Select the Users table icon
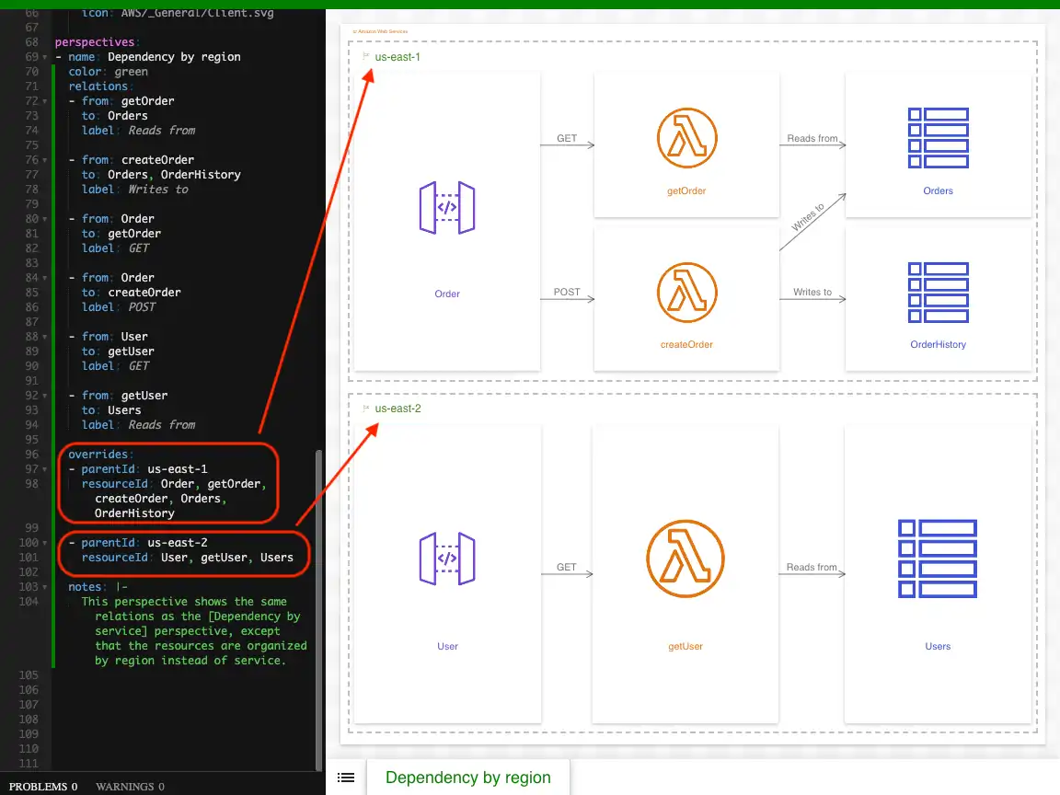This screenshot has height=795, width=1060. [938, 559]
